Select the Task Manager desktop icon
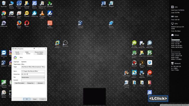The width and height of the screenshot is (189, 106). pyautogui.click(x=12, y=13)
